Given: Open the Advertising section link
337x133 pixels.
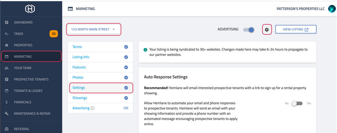Looking at the screenshot, I should 81,108.
